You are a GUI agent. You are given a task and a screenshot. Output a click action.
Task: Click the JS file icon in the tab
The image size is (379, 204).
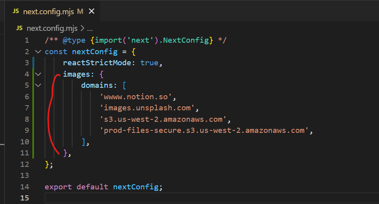16,11
